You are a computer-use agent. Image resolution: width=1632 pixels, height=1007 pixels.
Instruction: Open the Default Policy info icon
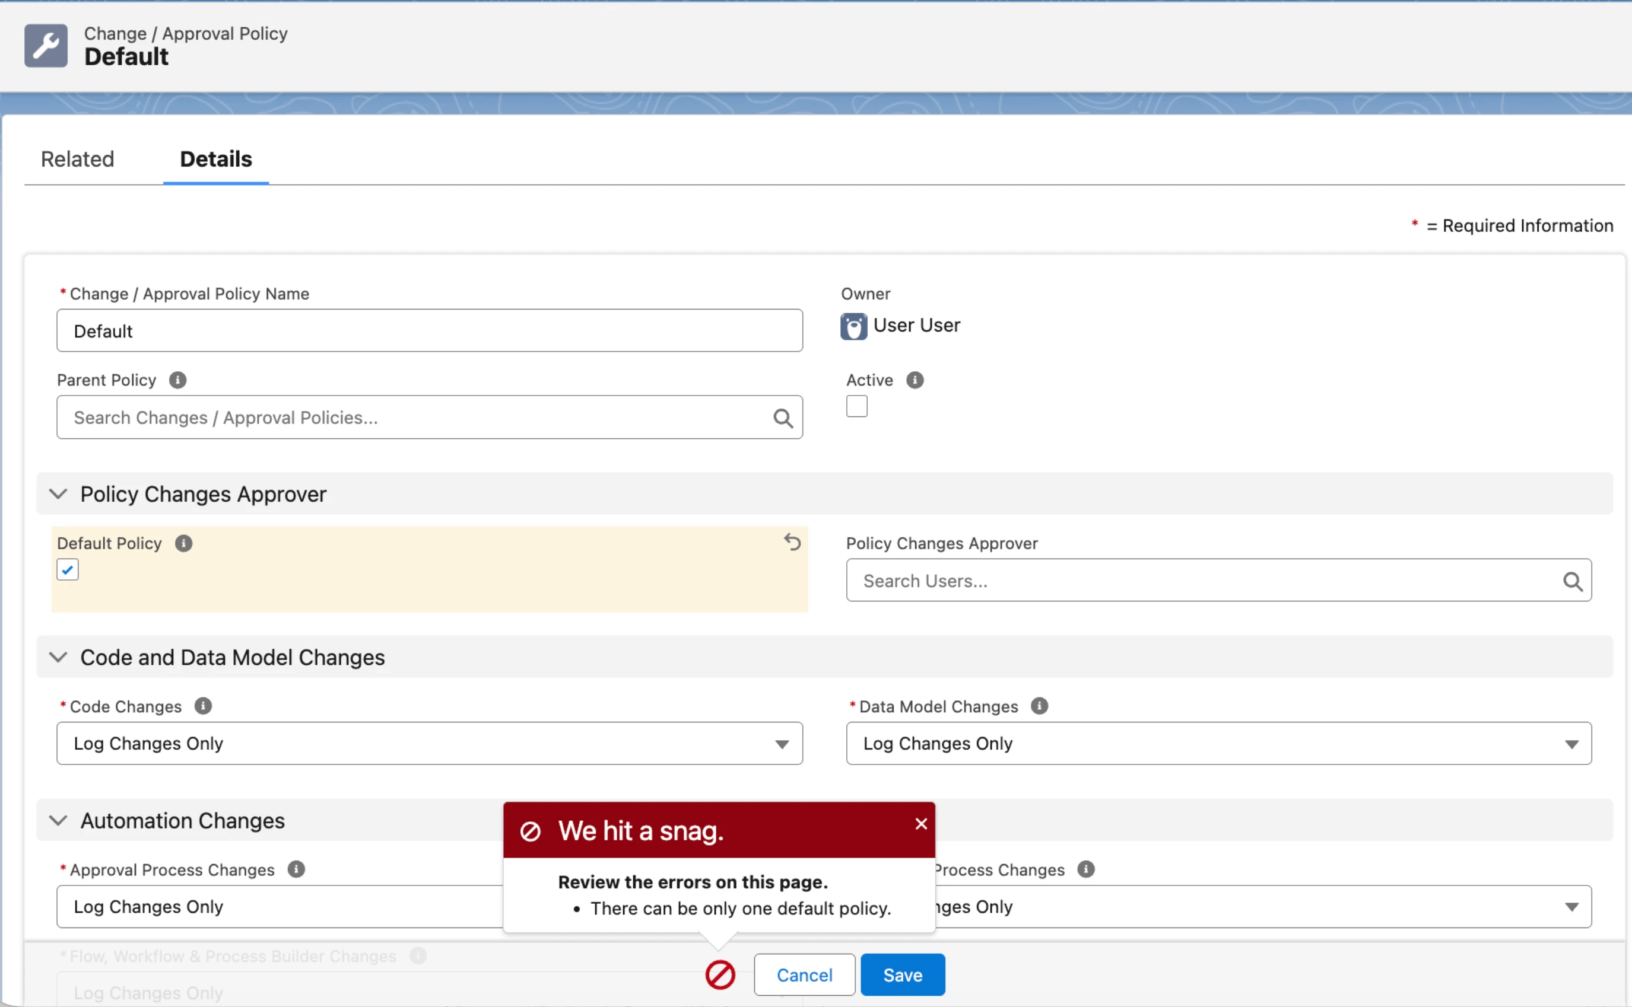point(183,543)
